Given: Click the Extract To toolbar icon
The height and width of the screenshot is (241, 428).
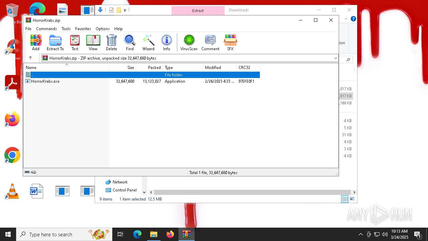Looking at the screenshot, I should click(x=55, y=43).
